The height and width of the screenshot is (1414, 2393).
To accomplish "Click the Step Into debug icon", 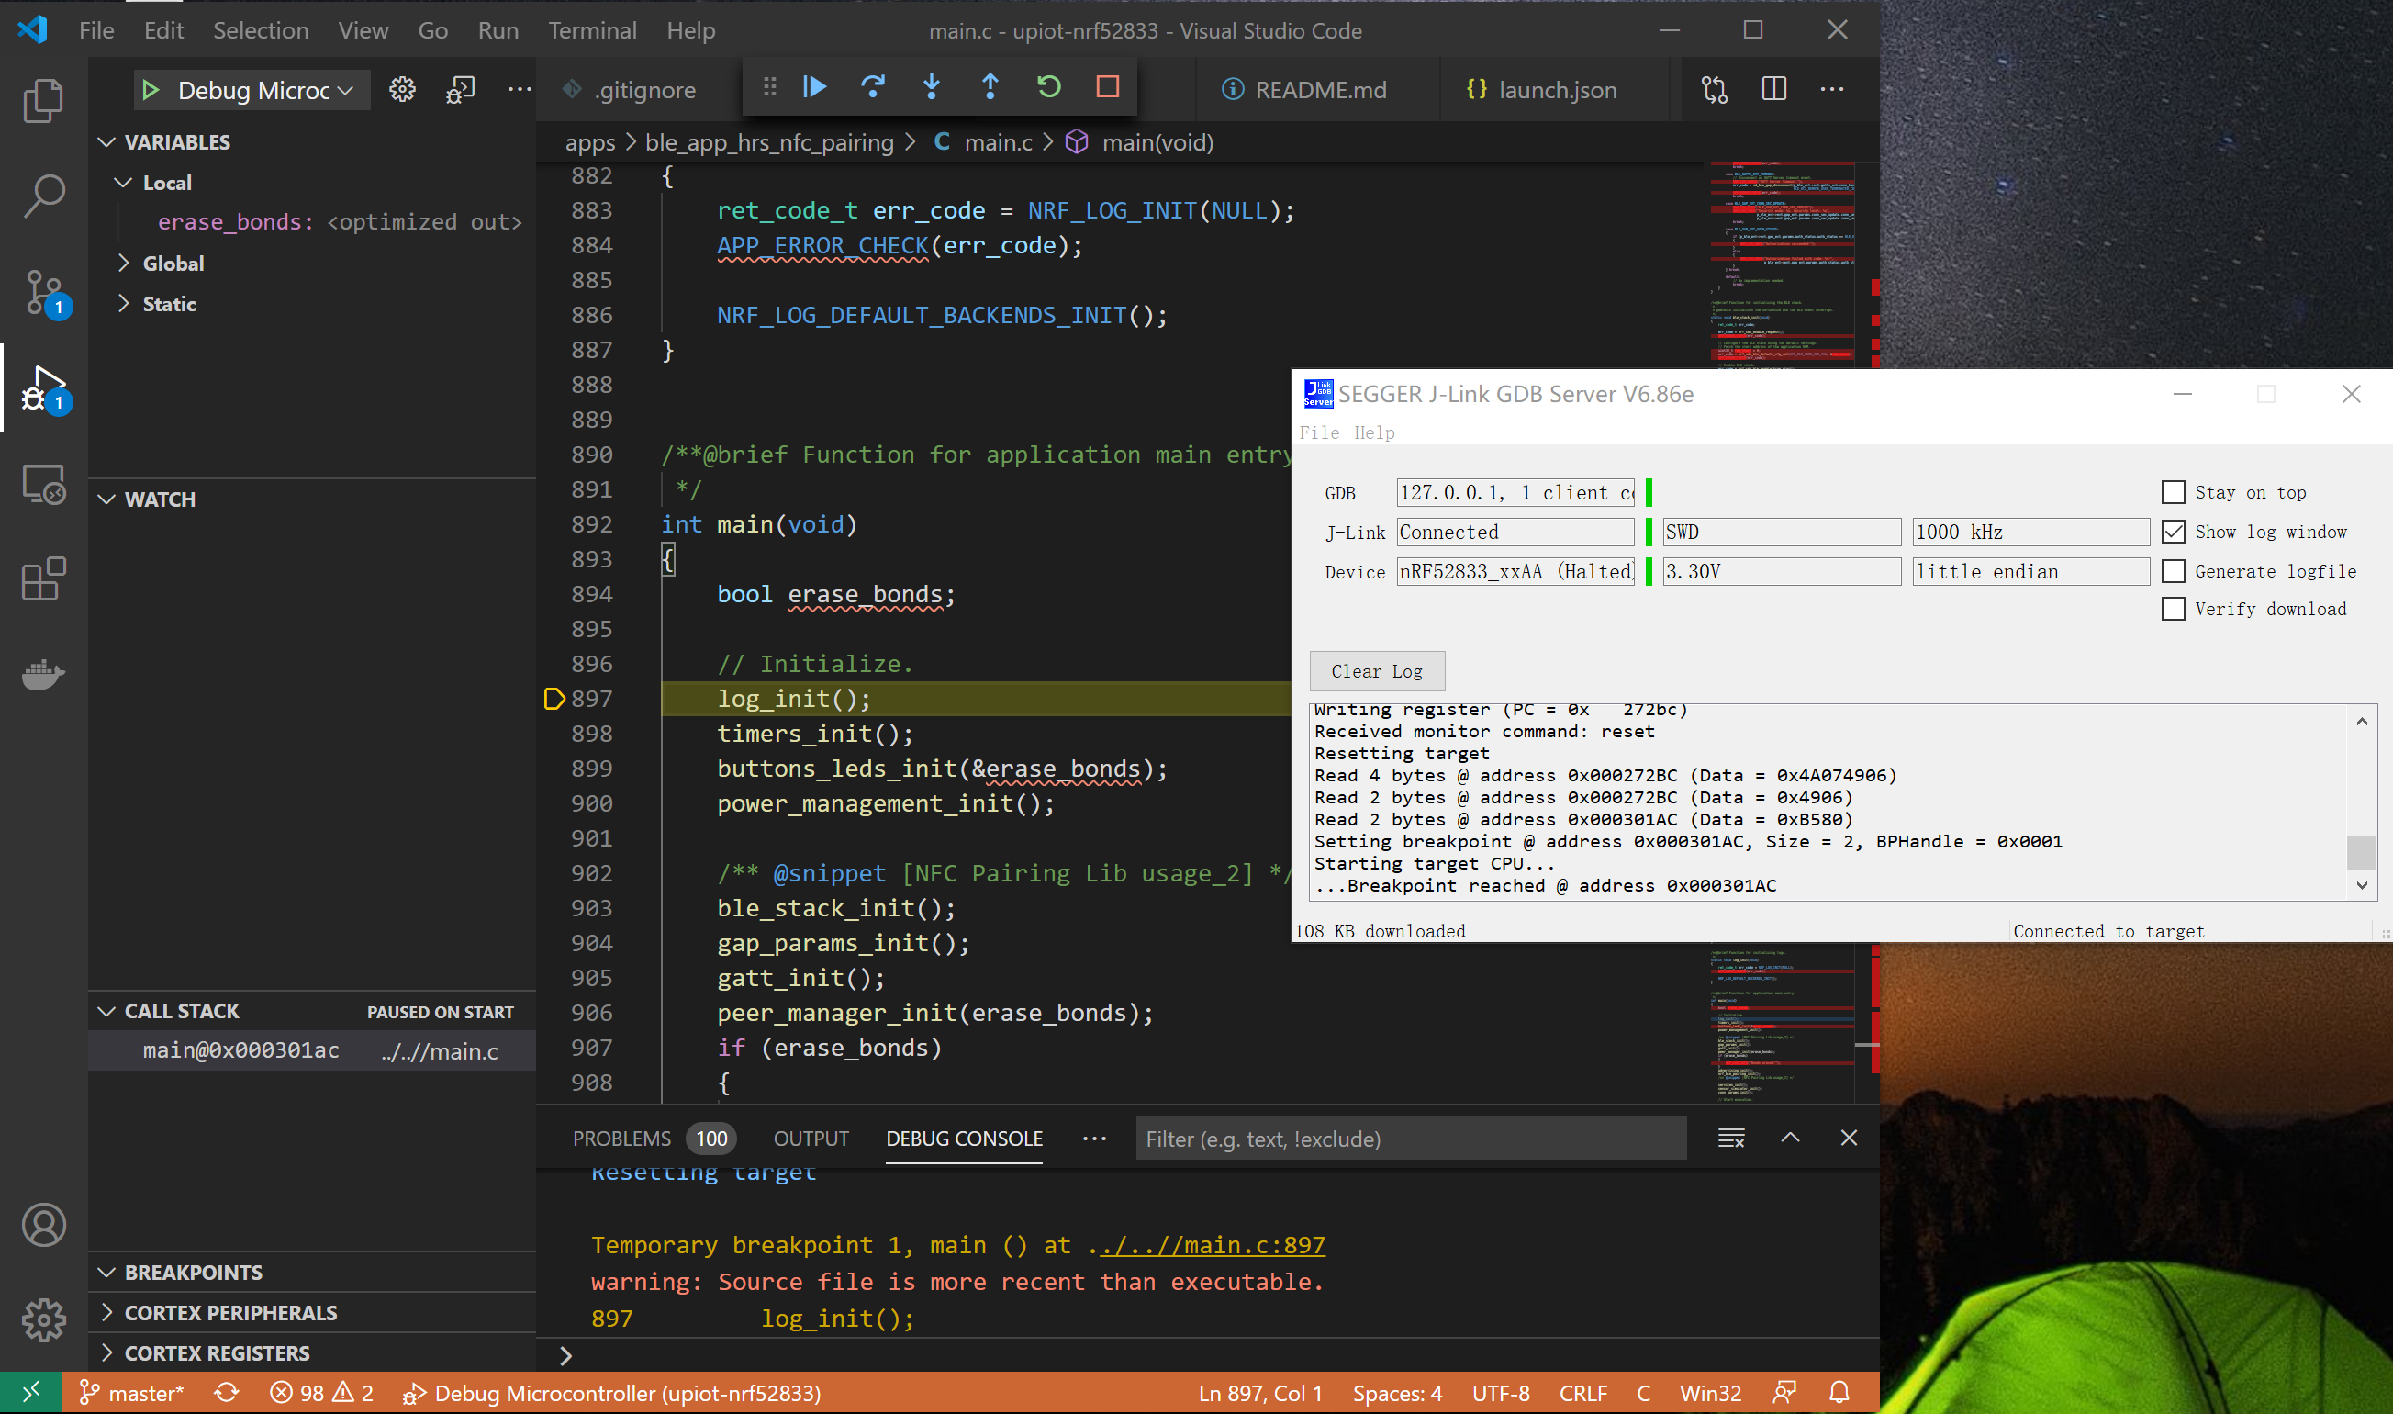I will pyautogui.click(x=932, y=87).
